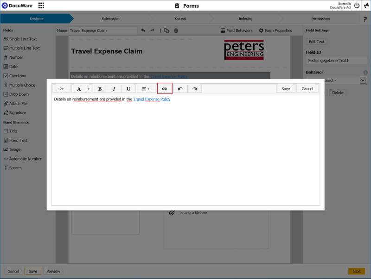Toggle bold formatting

(x=100, y=89)
